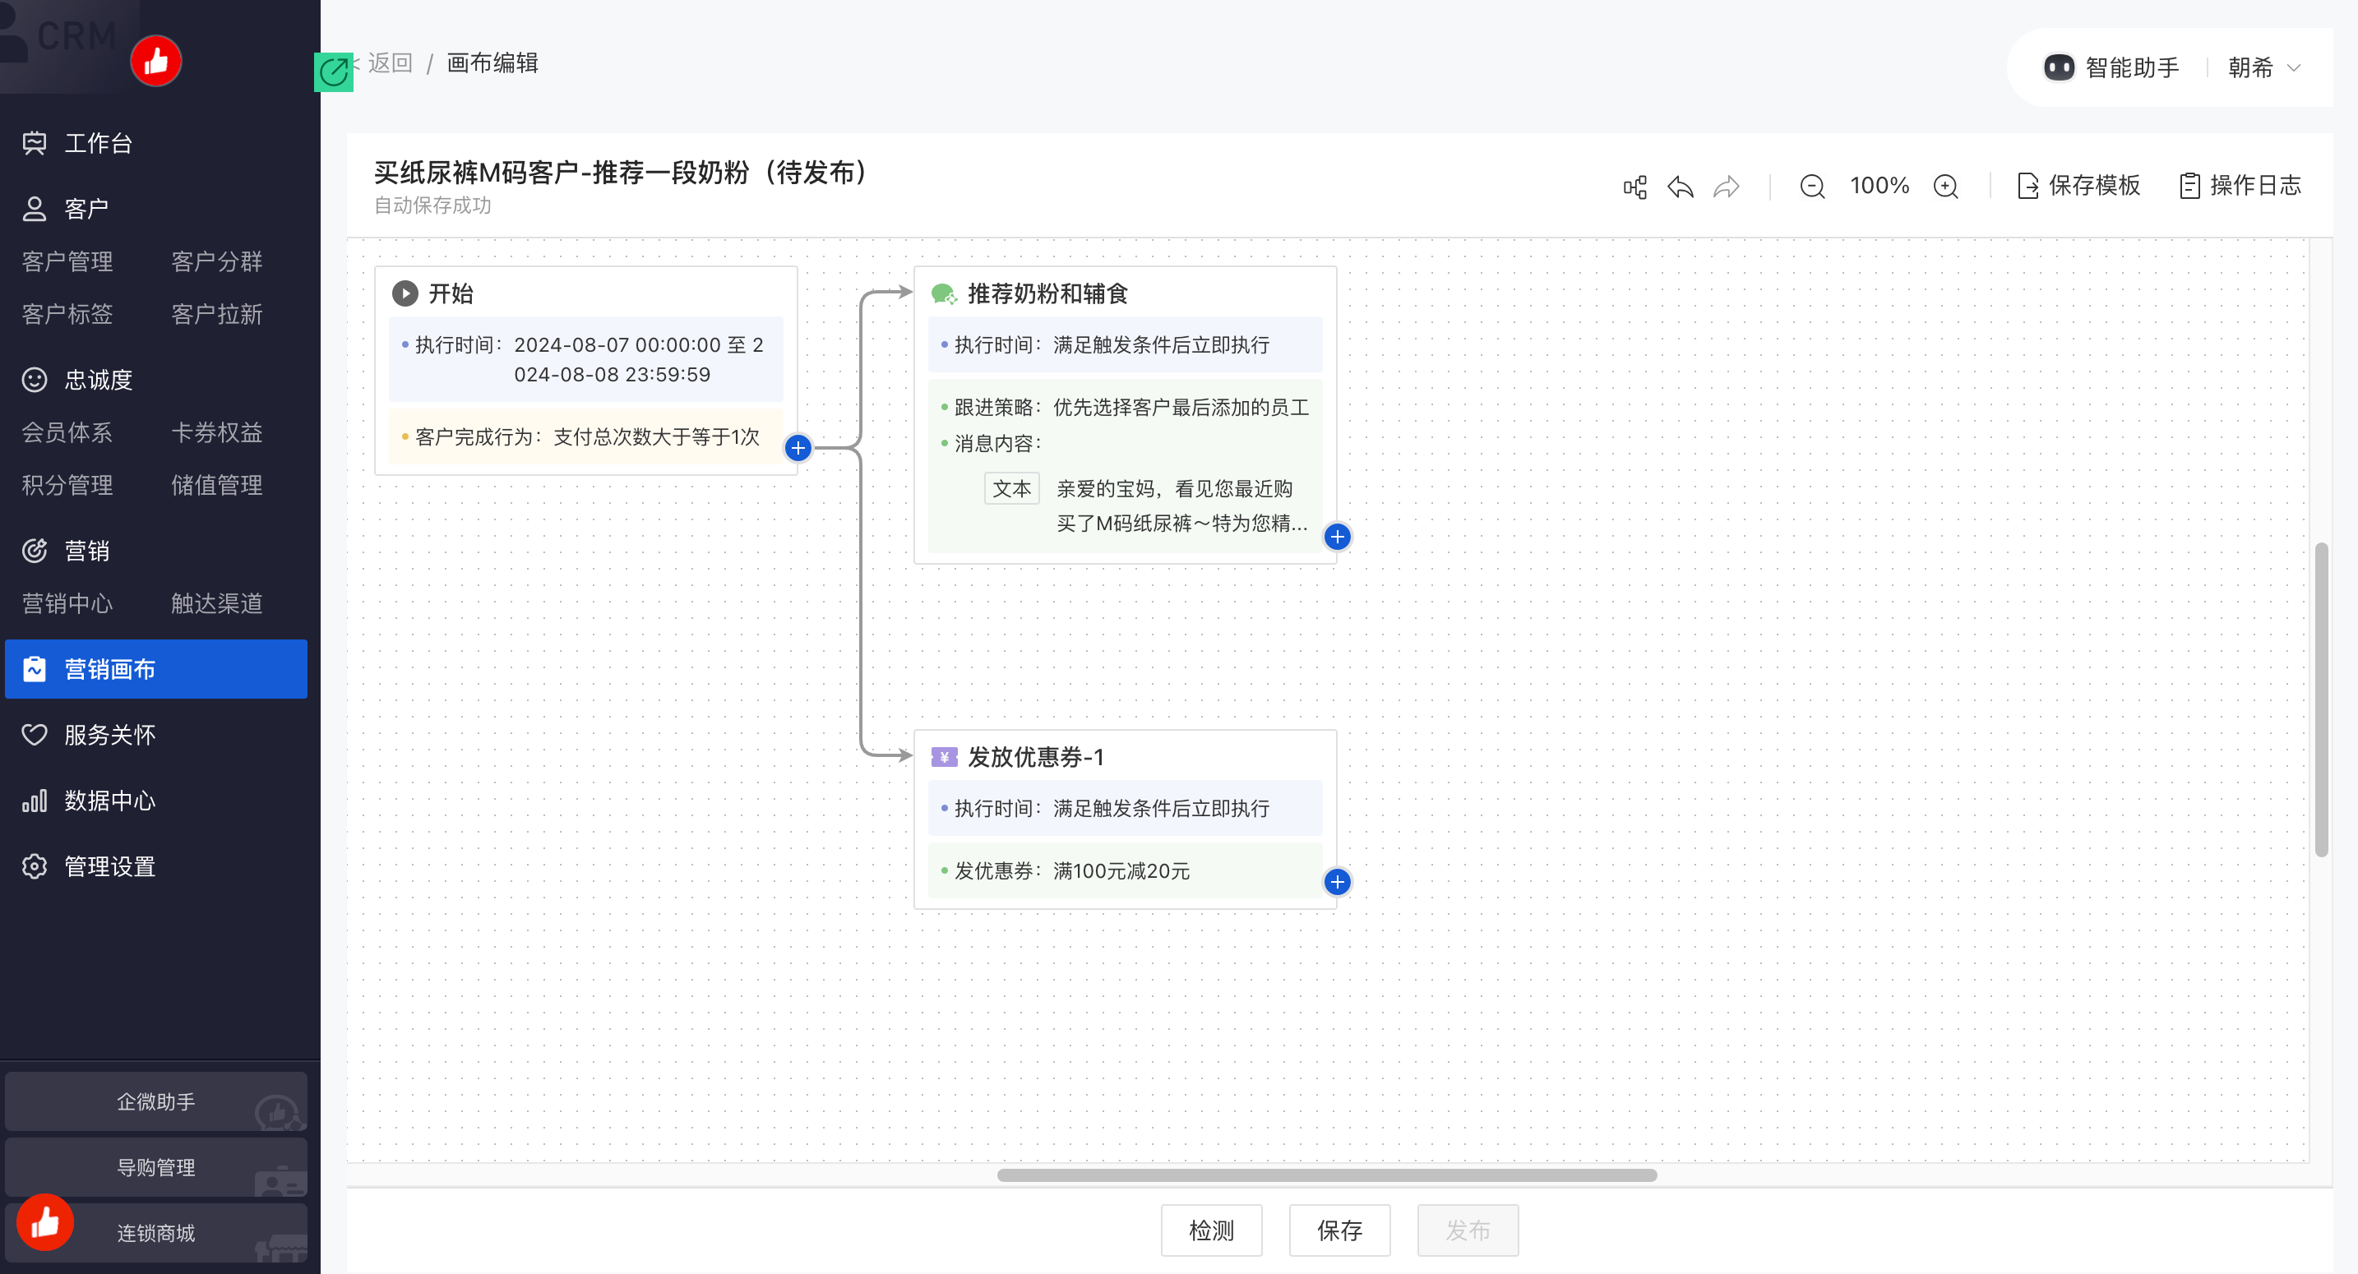Click the WeChat message icon on 推荐奶粉和辅食
Screen dimensions: 2358x1274
[x=944, y=293]
